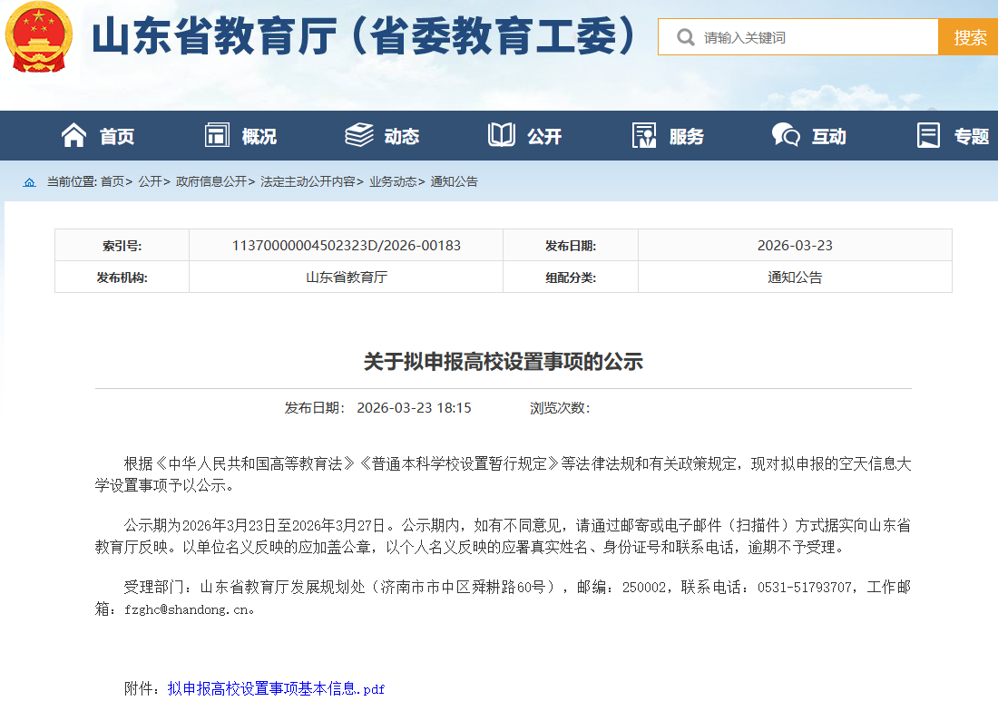The width and height of the screenshot is (998, 701).
Task: Click the house icon for 首页
Action: point(73,136)
